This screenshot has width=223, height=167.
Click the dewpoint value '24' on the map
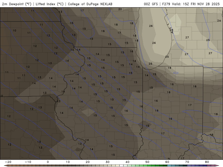(219, 21)
